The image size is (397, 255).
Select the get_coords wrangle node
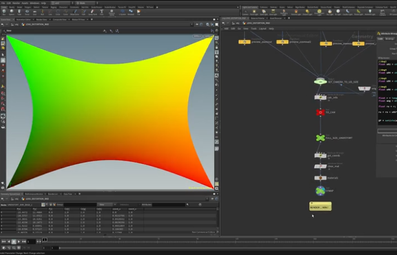(x=320, y=155)
